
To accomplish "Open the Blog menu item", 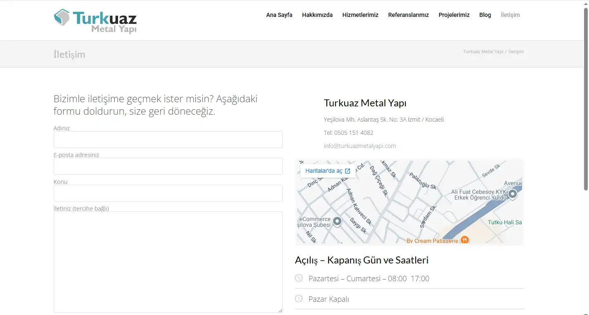I will [485, 15].
